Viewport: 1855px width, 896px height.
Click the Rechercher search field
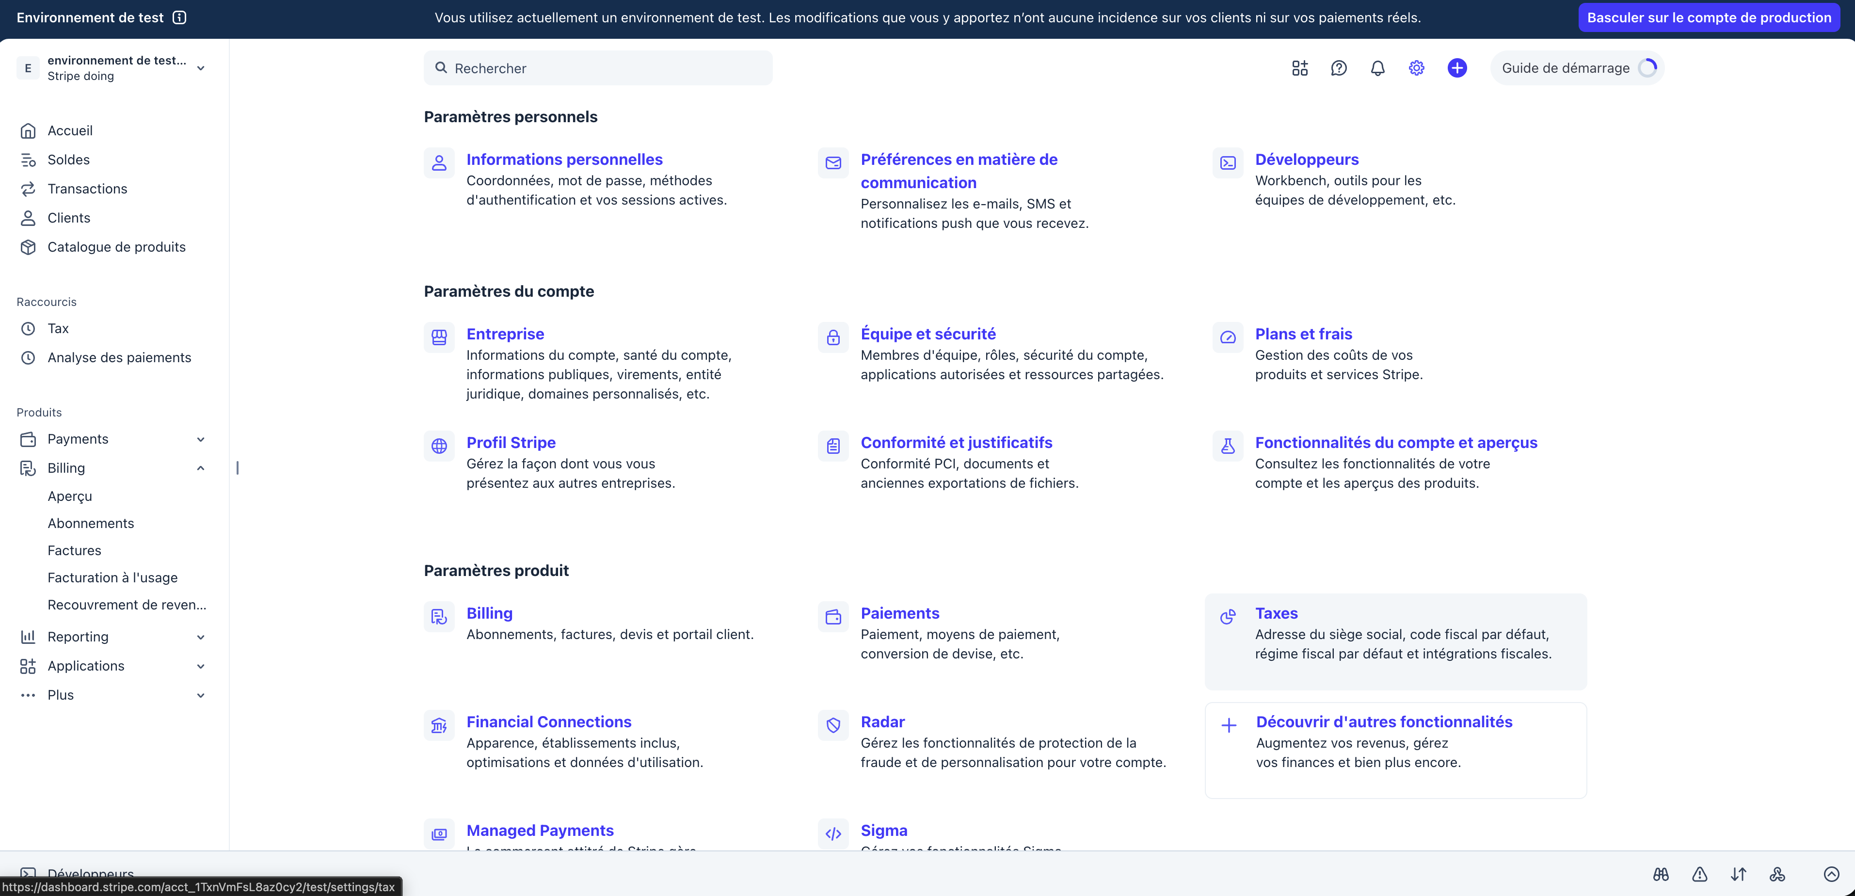coord(598,68)
